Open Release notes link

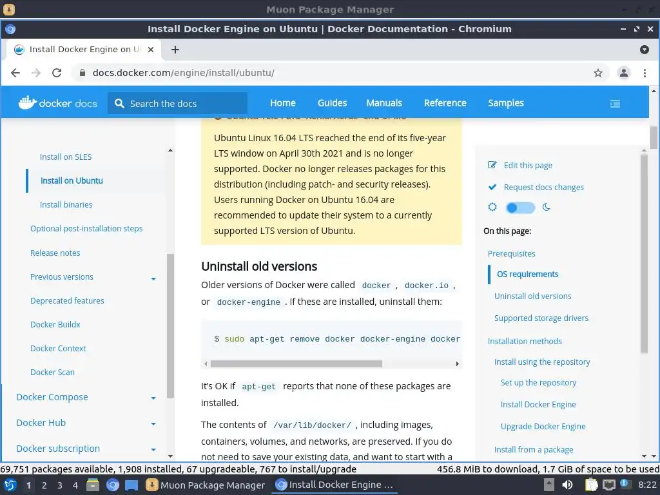pyautogui.click(x=55, y=253)
